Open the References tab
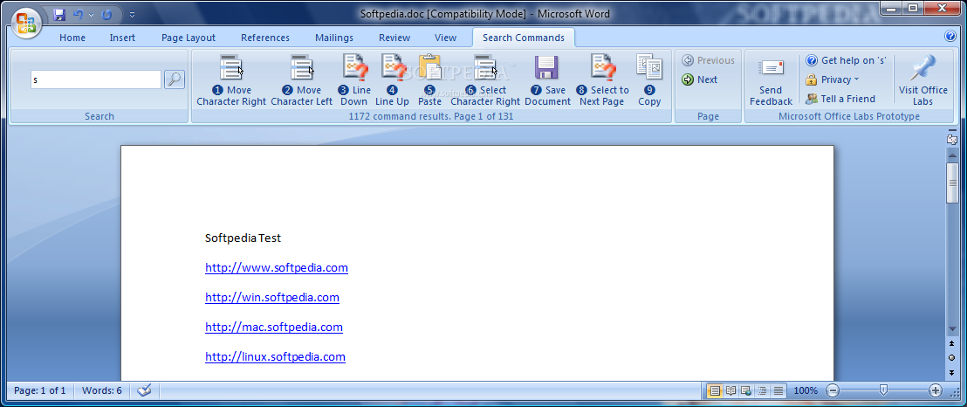This screenshot has height=407, width=967. pyautogui.click(x=265, y=38)
